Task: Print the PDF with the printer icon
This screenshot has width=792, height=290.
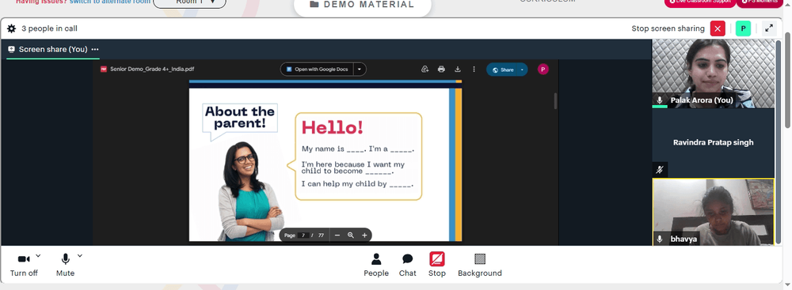Action: (x=441, y=70)
